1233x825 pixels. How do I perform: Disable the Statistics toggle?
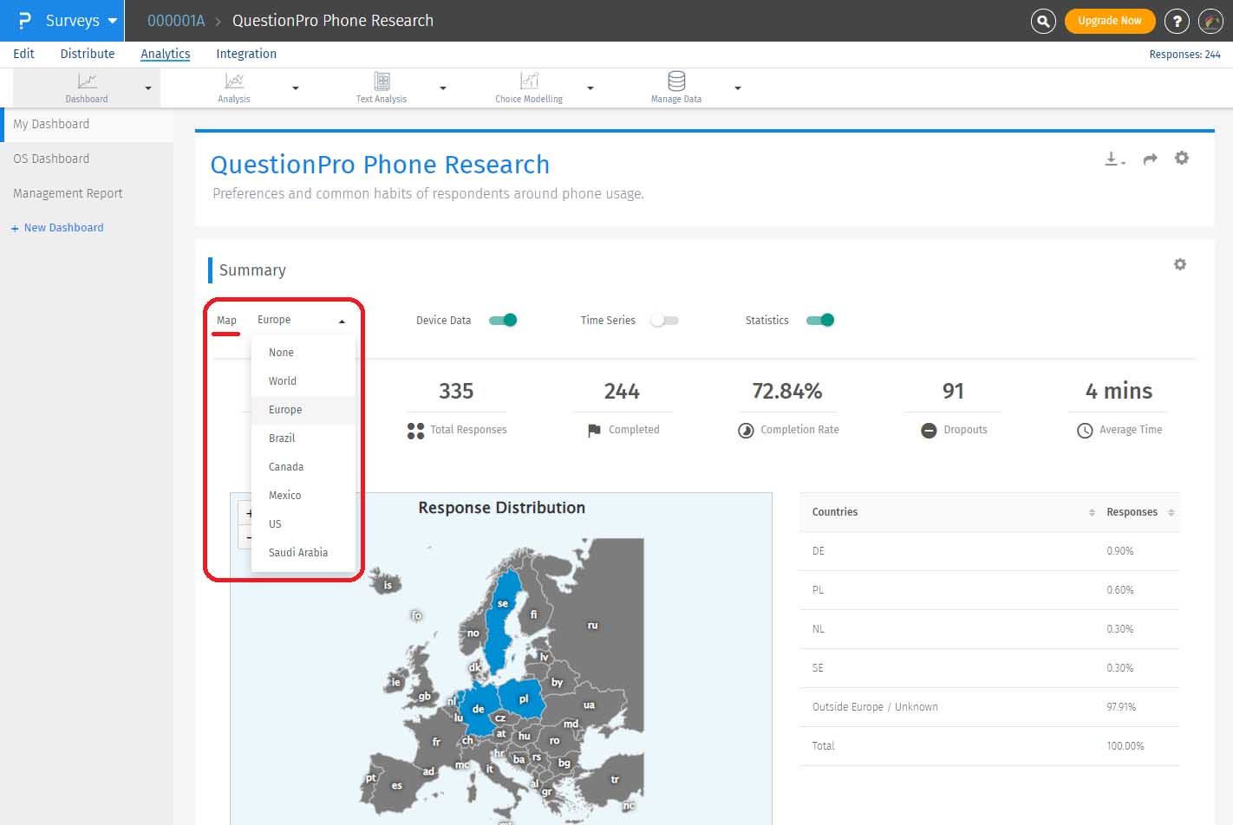coord(820,321)
